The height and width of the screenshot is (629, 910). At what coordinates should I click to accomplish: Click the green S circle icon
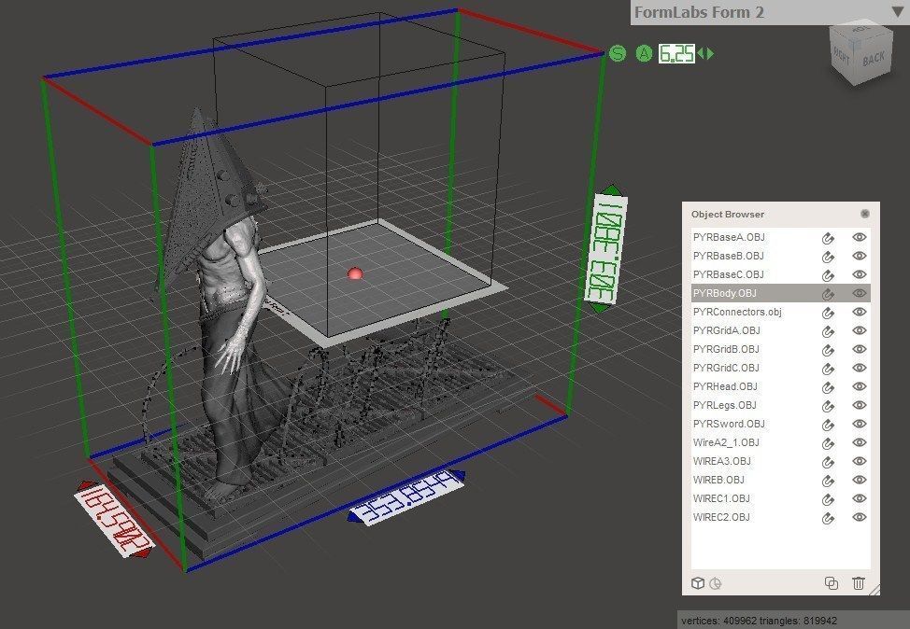618,54
